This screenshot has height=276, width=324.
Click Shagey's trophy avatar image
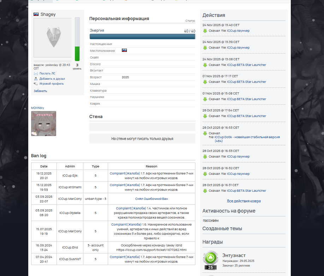[53, 38]
